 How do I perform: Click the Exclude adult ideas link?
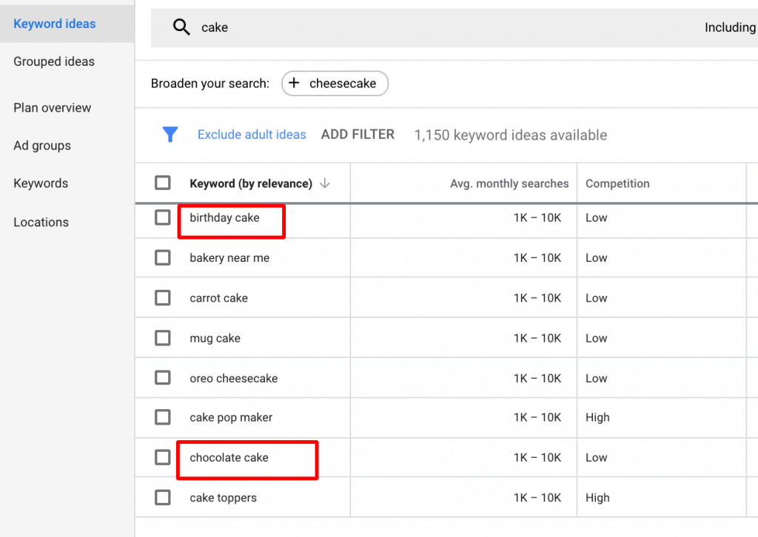pos(251,135)
